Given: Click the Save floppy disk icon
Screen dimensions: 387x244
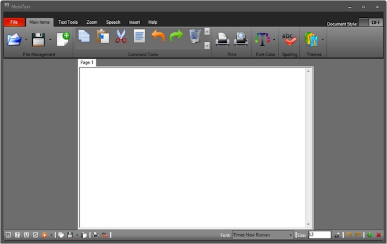Looking at the screenshot, I should (x=39, y=39).
